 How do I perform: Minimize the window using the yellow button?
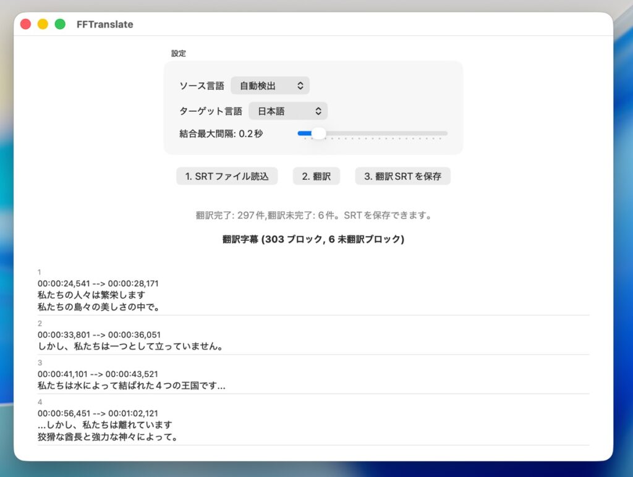coord(43,24)
